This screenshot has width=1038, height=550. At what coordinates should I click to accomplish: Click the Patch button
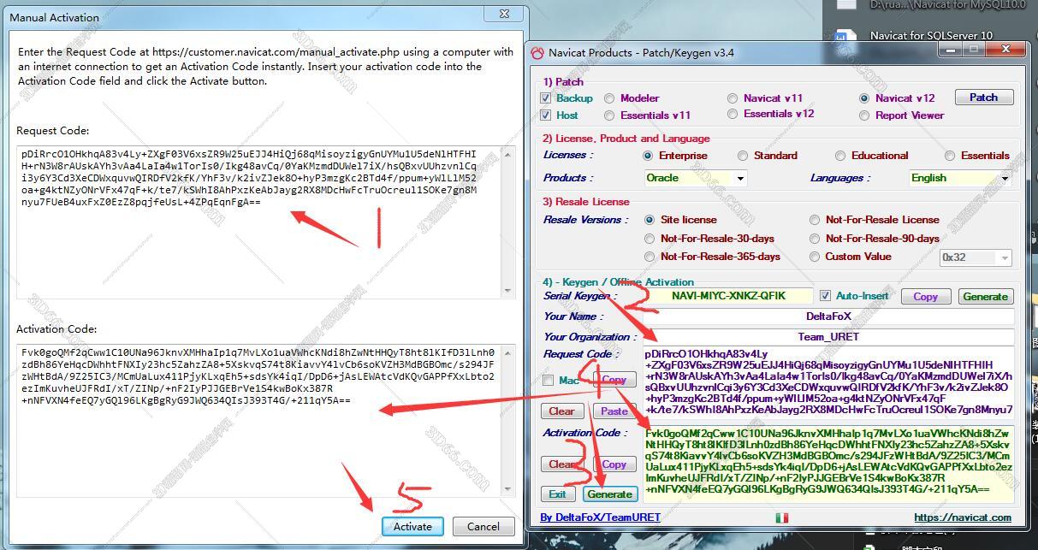(x=984, y=98)
